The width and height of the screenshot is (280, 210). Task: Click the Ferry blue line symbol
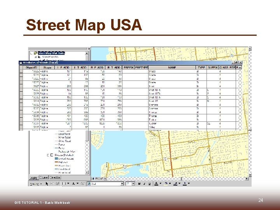[56, 148]
